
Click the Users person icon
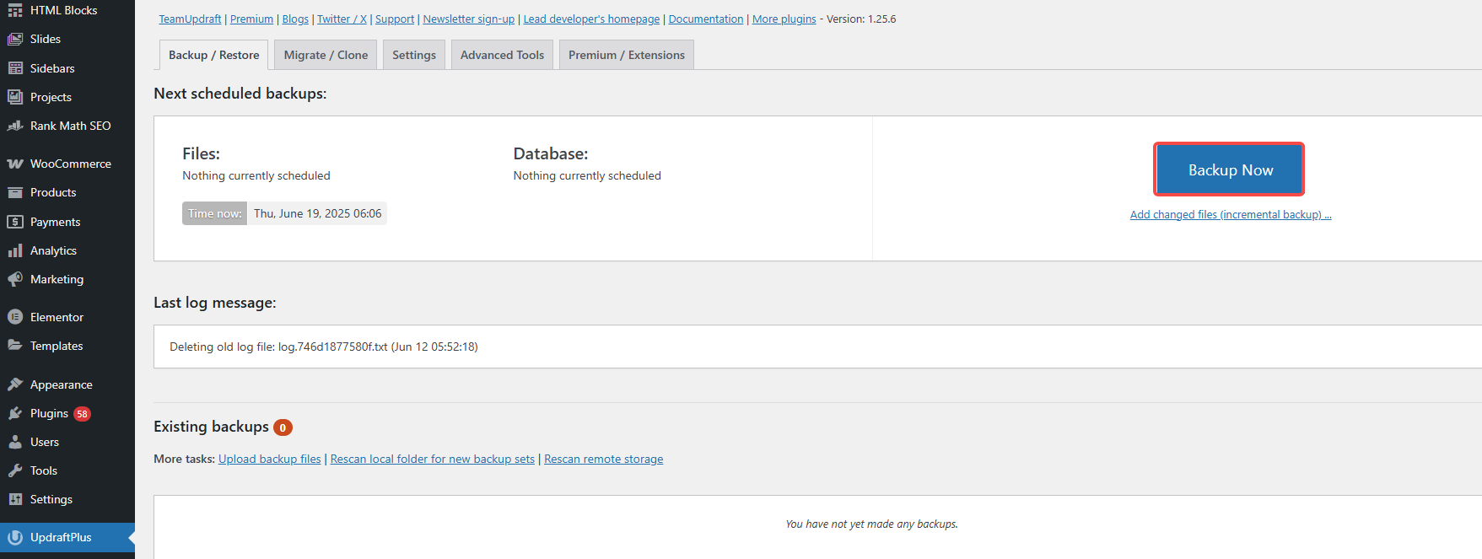click(x=15, y=442)
